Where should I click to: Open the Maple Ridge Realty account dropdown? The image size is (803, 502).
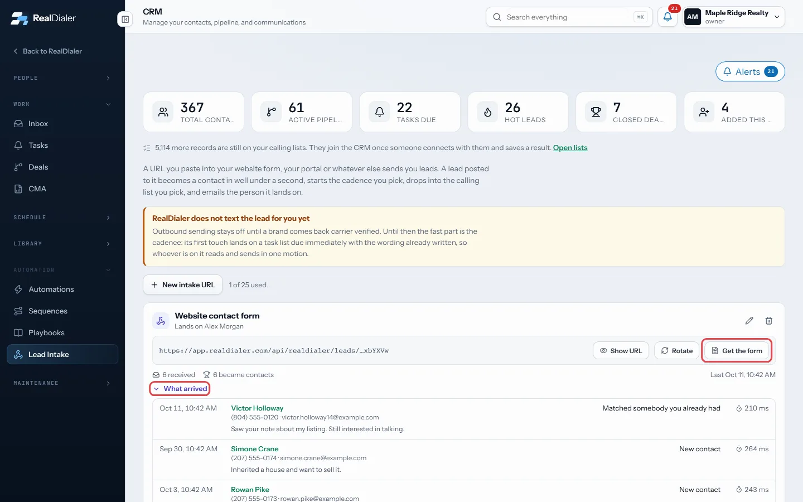pyautogui.click(x=734, y=17)
